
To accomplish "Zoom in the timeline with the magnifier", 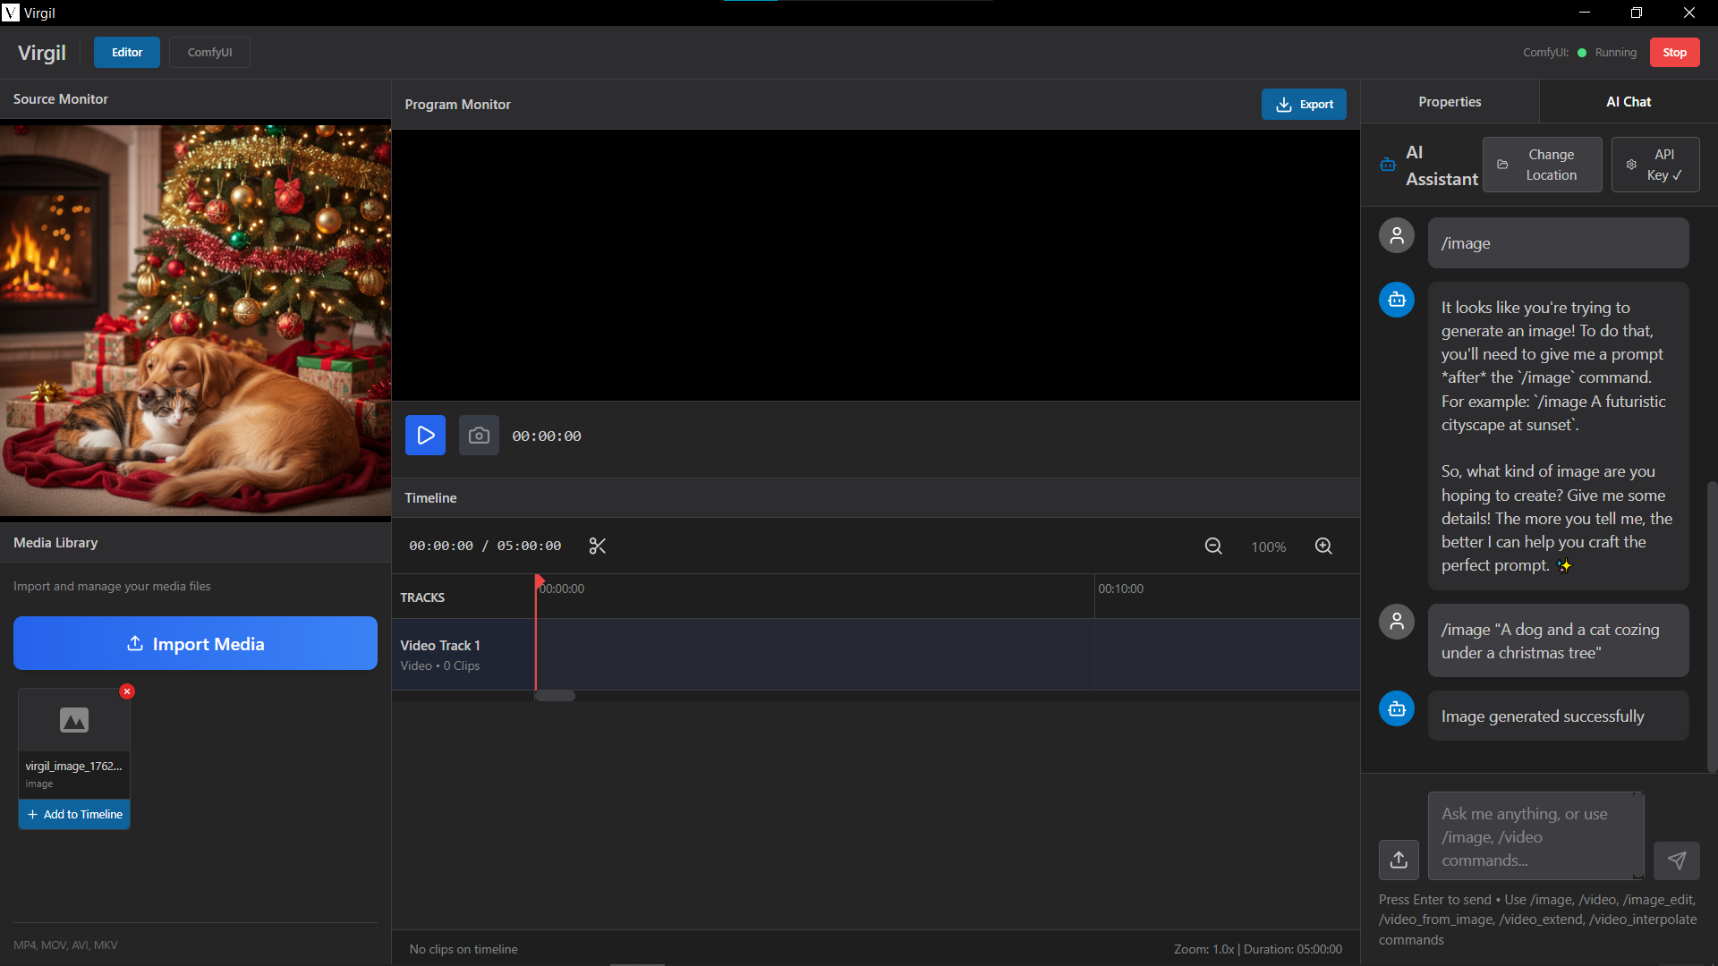I will point(1323,547).
